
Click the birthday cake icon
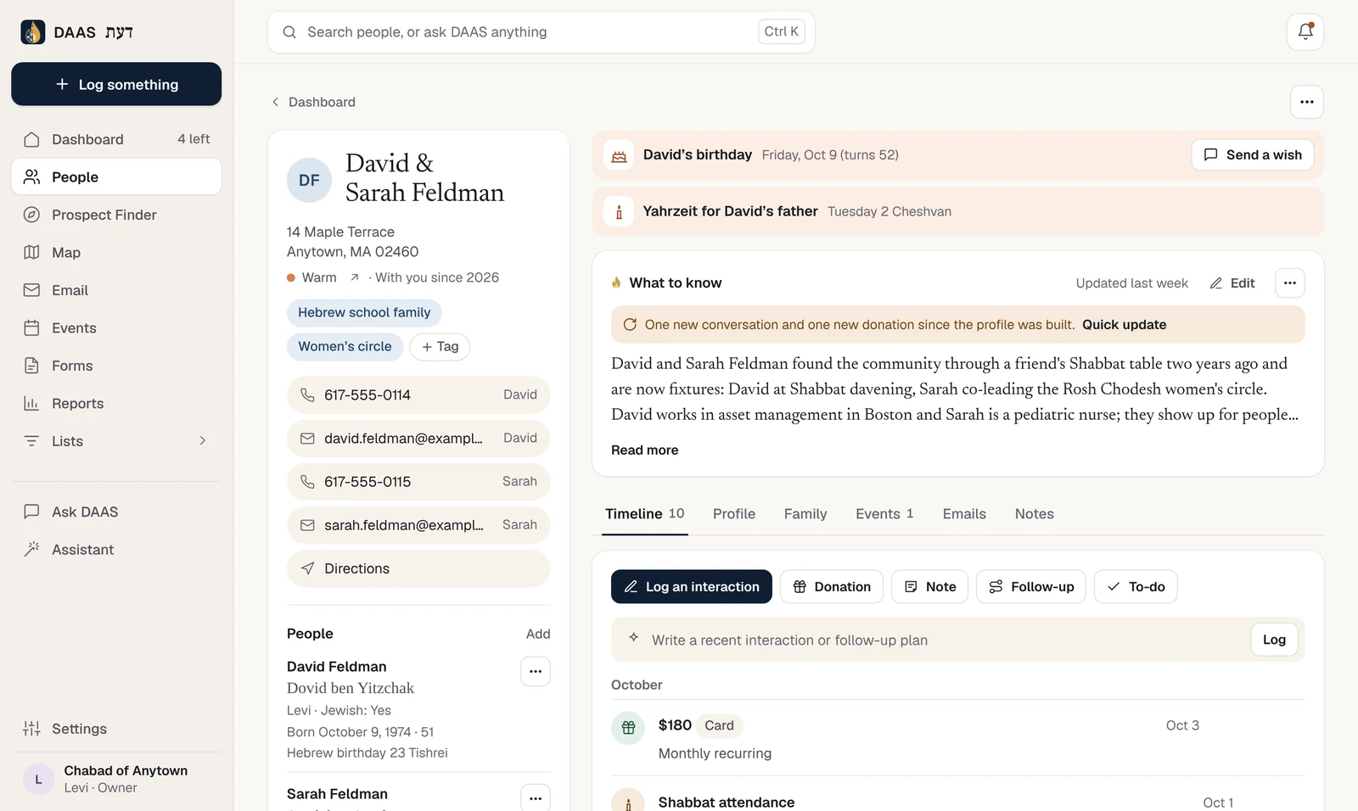tap(619, 155)
